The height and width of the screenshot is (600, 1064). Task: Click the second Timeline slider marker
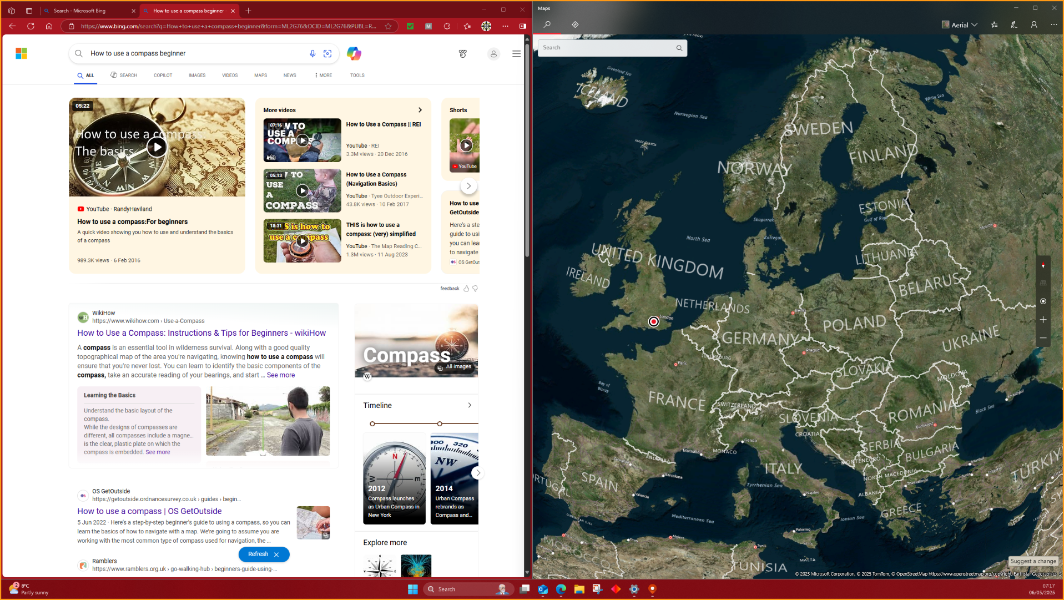(440, 424)
